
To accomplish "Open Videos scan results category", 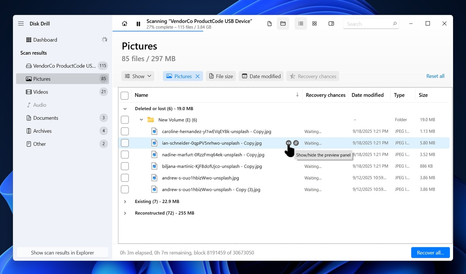I will click(x=41, y=92).
